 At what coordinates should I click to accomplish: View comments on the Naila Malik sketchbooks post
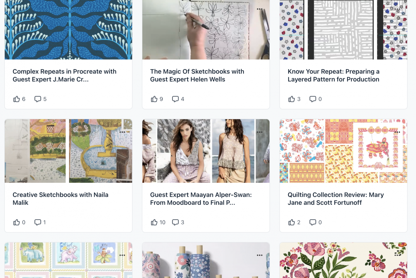click(x=37, y=222)
